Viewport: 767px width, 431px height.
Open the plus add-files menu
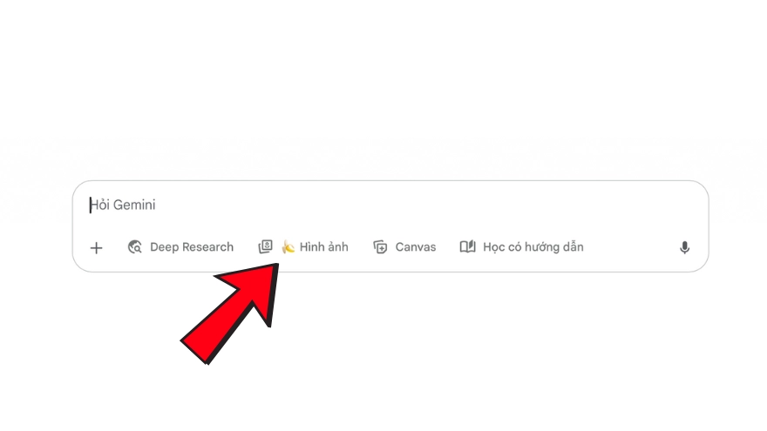tap(97, 248)
